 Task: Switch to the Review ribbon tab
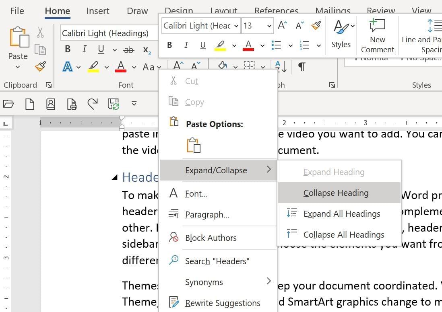pos(380,11)
